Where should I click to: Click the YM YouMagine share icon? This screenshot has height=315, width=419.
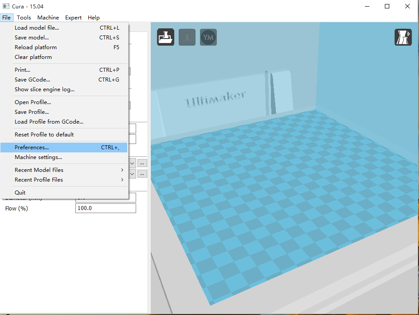click(208, 37)
